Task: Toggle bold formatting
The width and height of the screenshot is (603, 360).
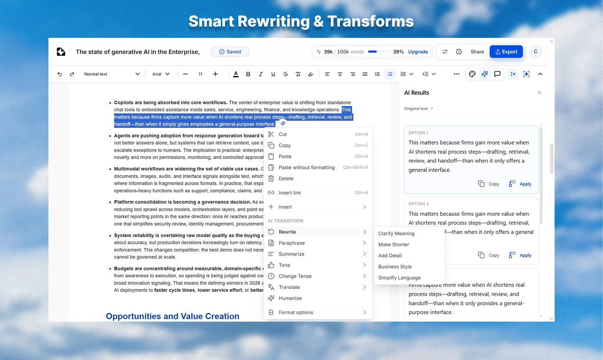Action: (x=248, y=74)
